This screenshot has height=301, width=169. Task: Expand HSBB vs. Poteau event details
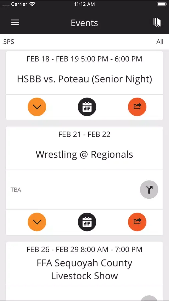pos(37,107)
